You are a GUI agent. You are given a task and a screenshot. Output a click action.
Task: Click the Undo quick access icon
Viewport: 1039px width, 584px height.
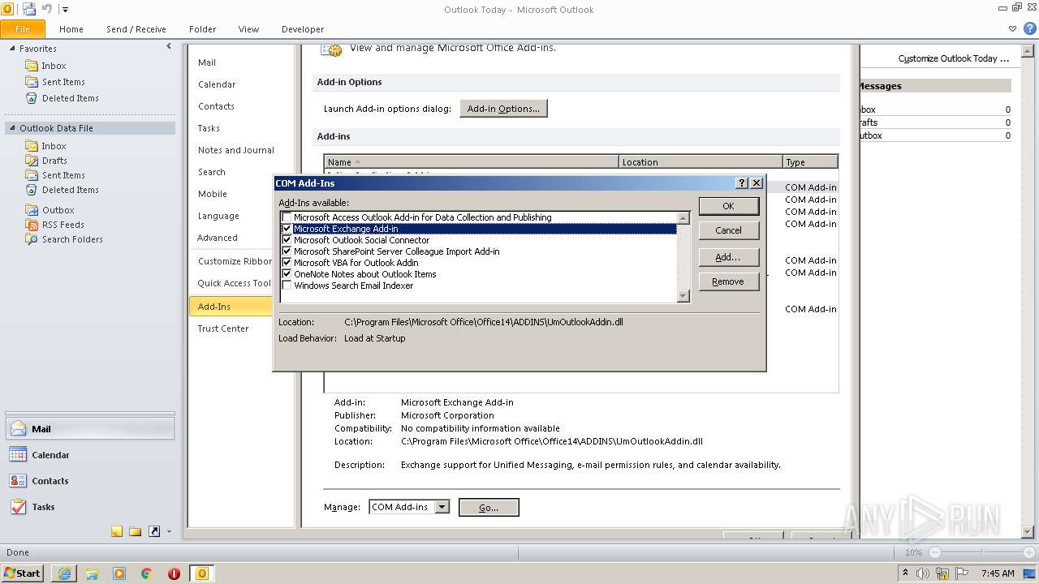point(46,9)
